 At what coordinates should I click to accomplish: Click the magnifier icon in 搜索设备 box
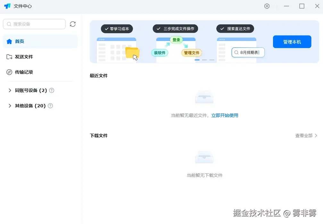[x=9, y=24]
